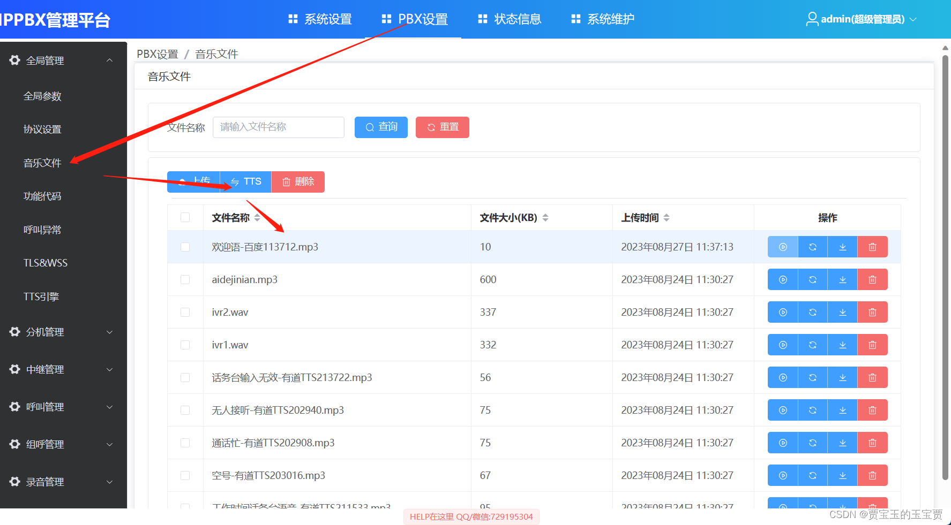Play the ivr2.wav file

pos(783,312)
